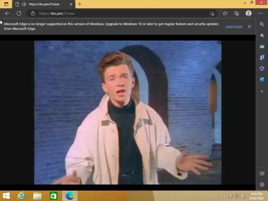The height and width of the screenshot is (201, 268).
Task: Open File Explorer from taskbar
Action: coord(37,196)
